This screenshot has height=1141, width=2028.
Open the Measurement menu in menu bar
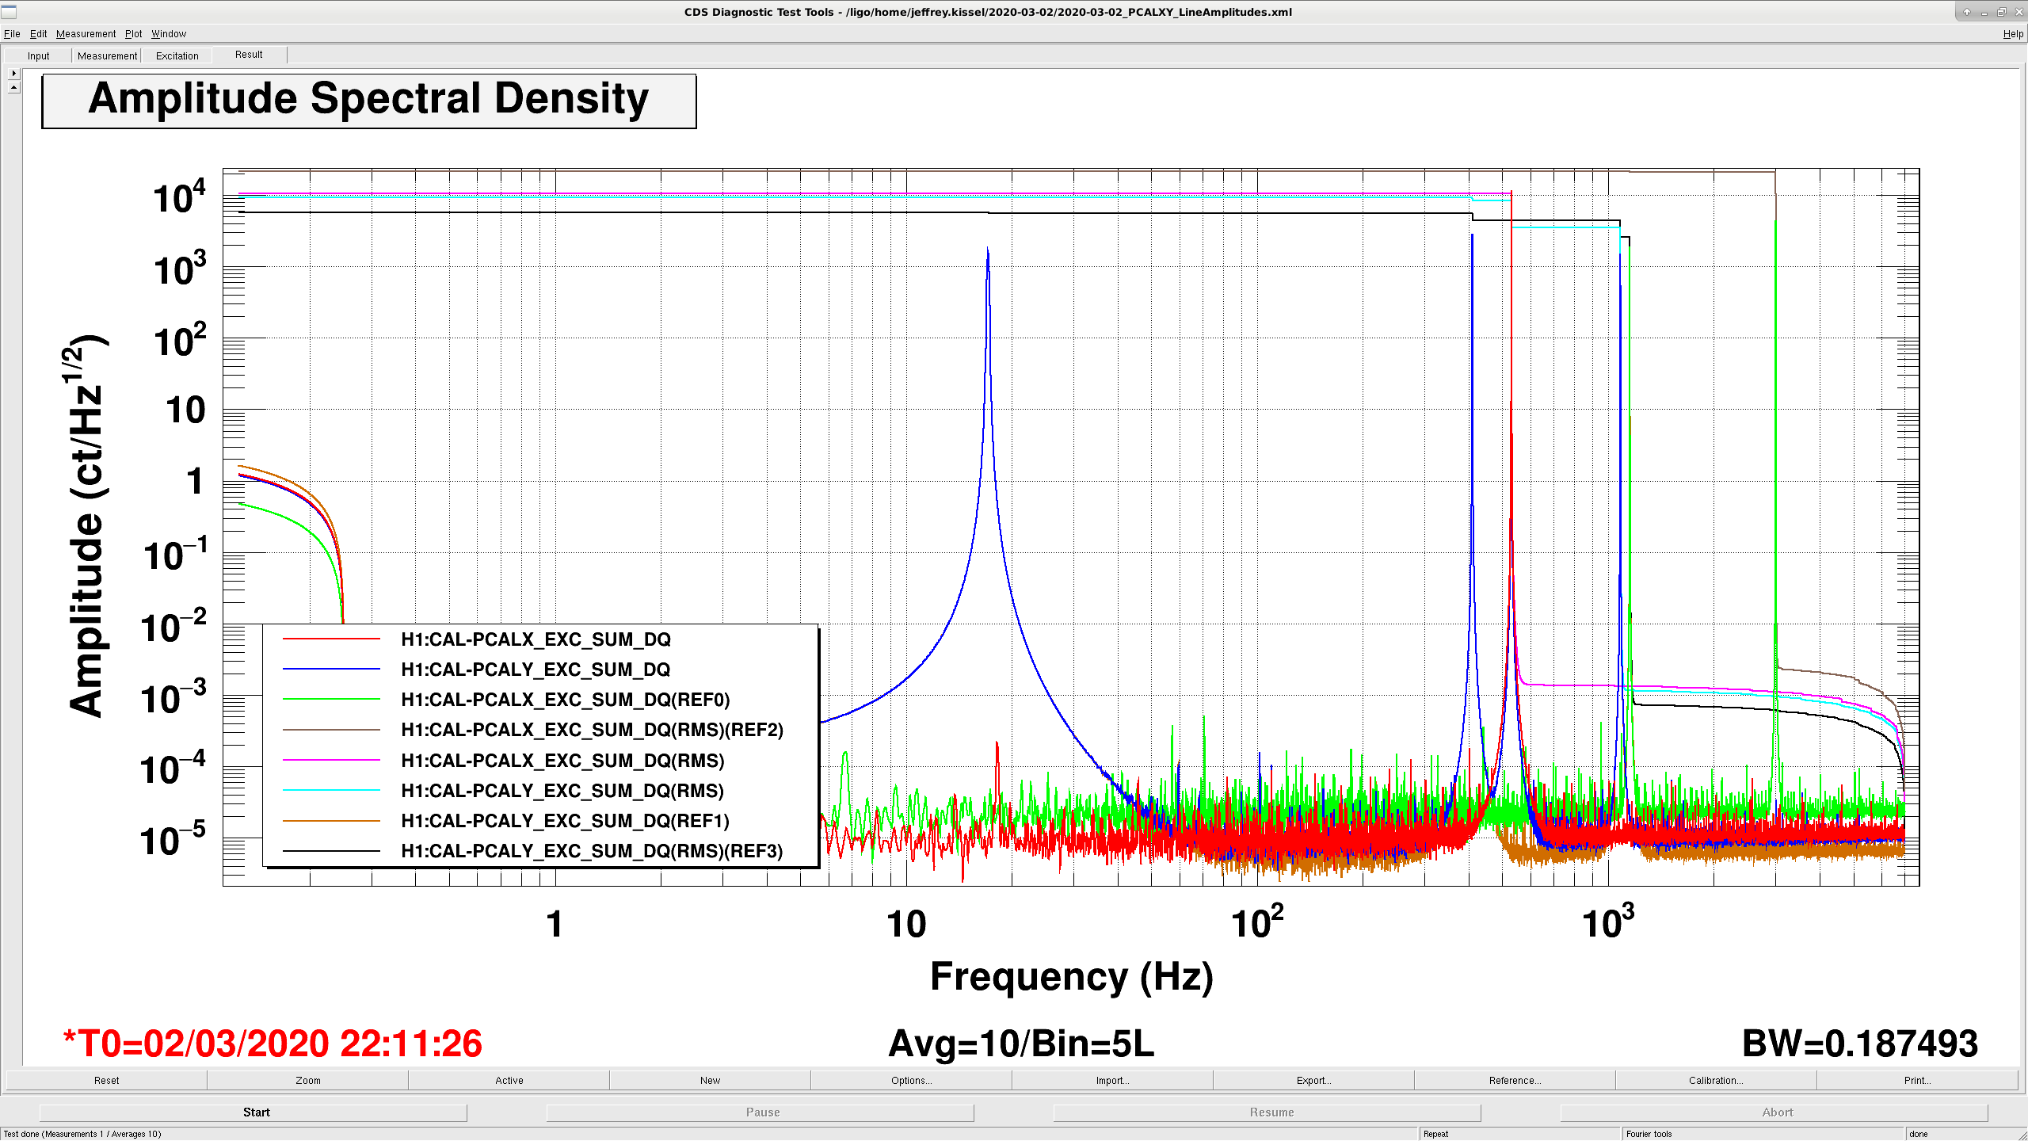tap(86, 34)
